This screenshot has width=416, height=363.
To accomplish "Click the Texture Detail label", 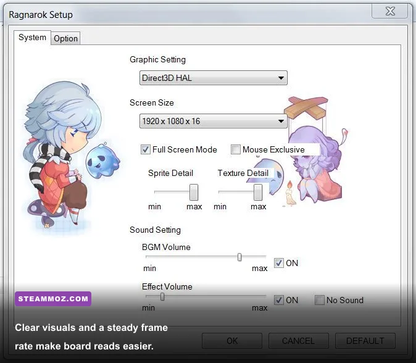I will tap(243, 173).
